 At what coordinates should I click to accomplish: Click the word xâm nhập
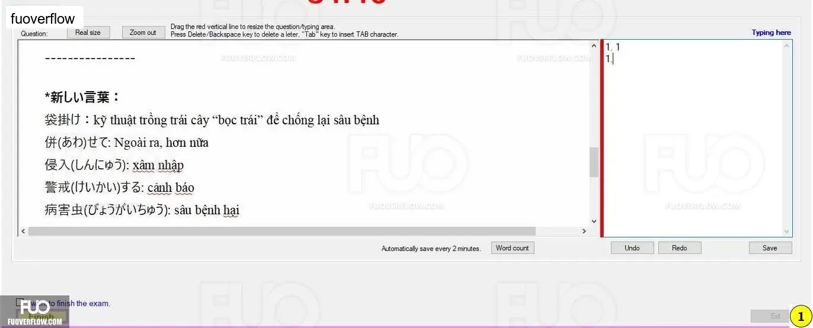click(x=158, y=165)
